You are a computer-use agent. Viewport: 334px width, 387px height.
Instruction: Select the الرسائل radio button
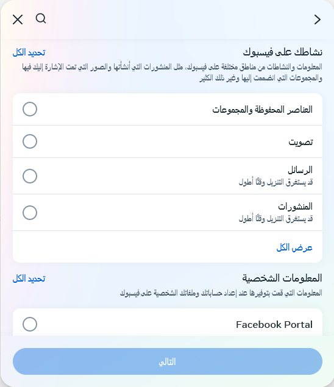coord(30,176)
